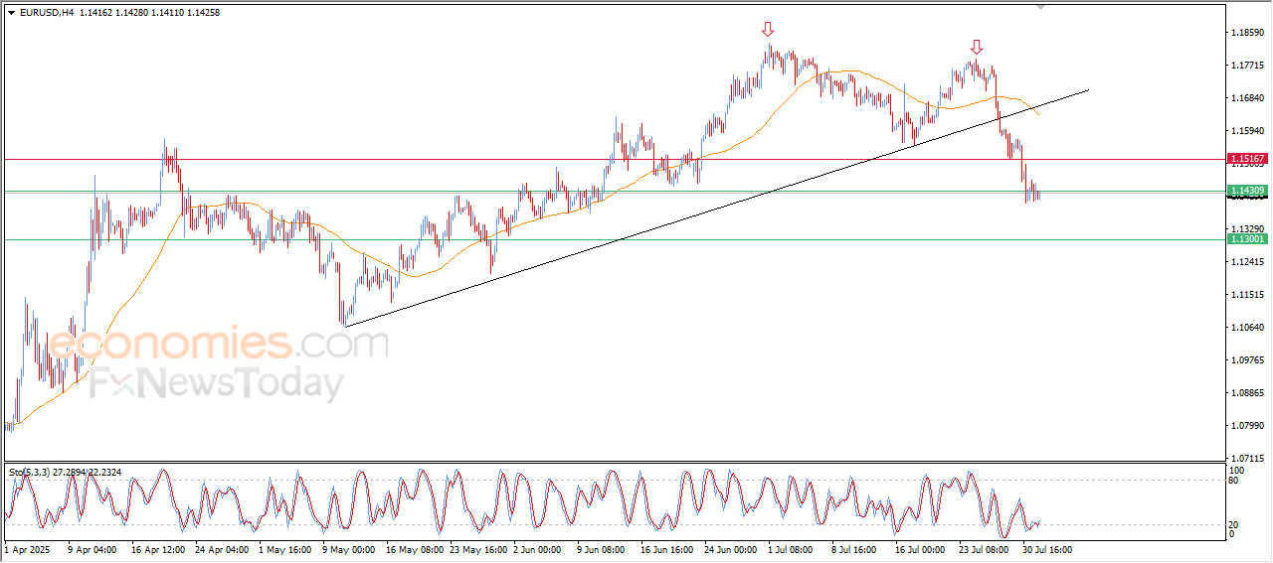Click the 1.17715 price axis label
This screenshot has height=563, width=1273.
coord(1246,66)
